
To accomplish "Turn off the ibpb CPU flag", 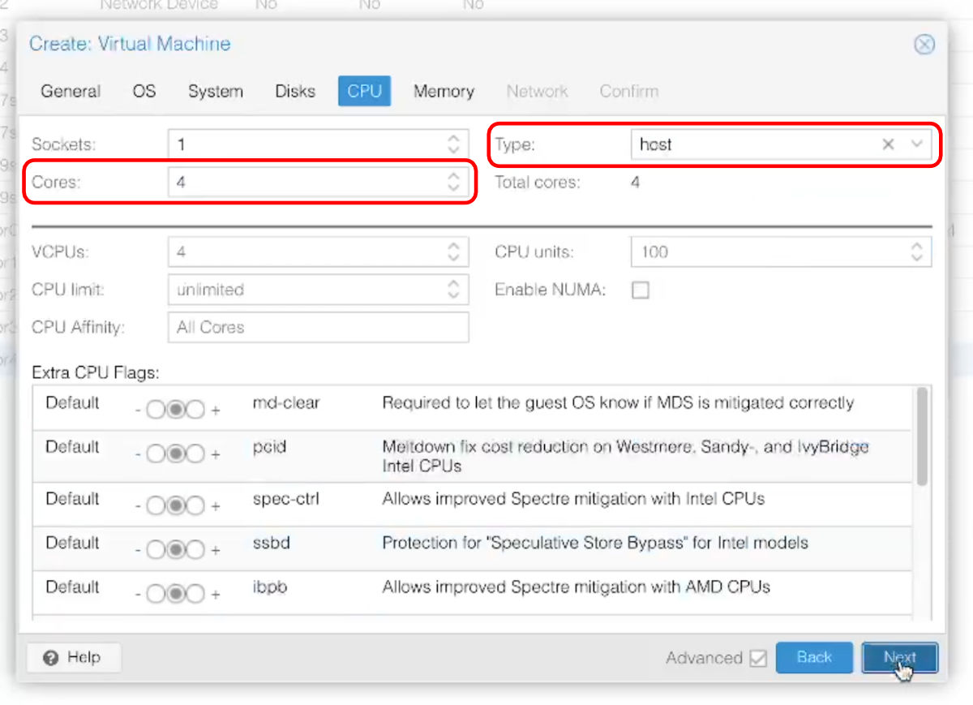I will click(x=156, y=594).
